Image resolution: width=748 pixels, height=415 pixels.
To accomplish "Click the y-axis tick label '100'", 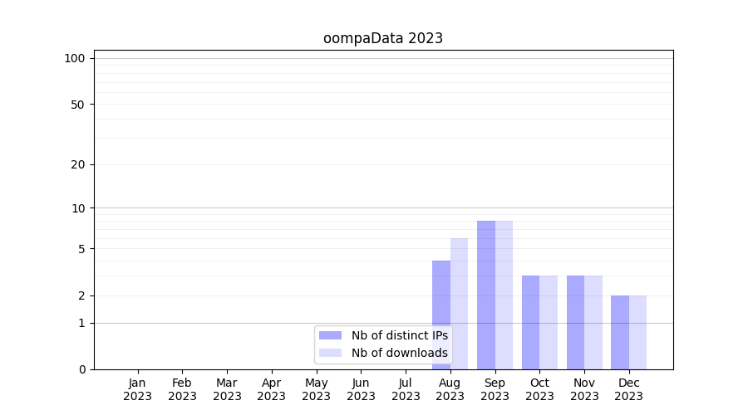I will click(x=75, y=58).
